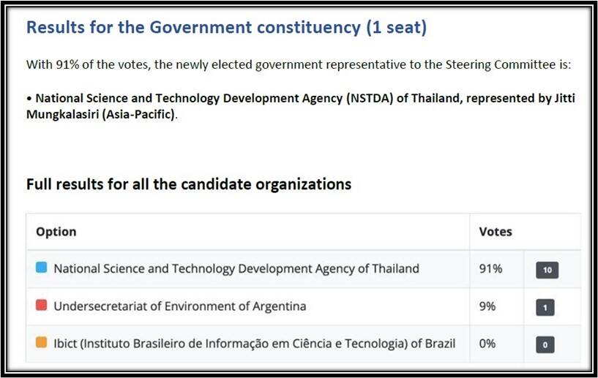The width and height of the screenshot is (598, 378).
Task: Click the bullet point before National Science
Action: point(29,99)
